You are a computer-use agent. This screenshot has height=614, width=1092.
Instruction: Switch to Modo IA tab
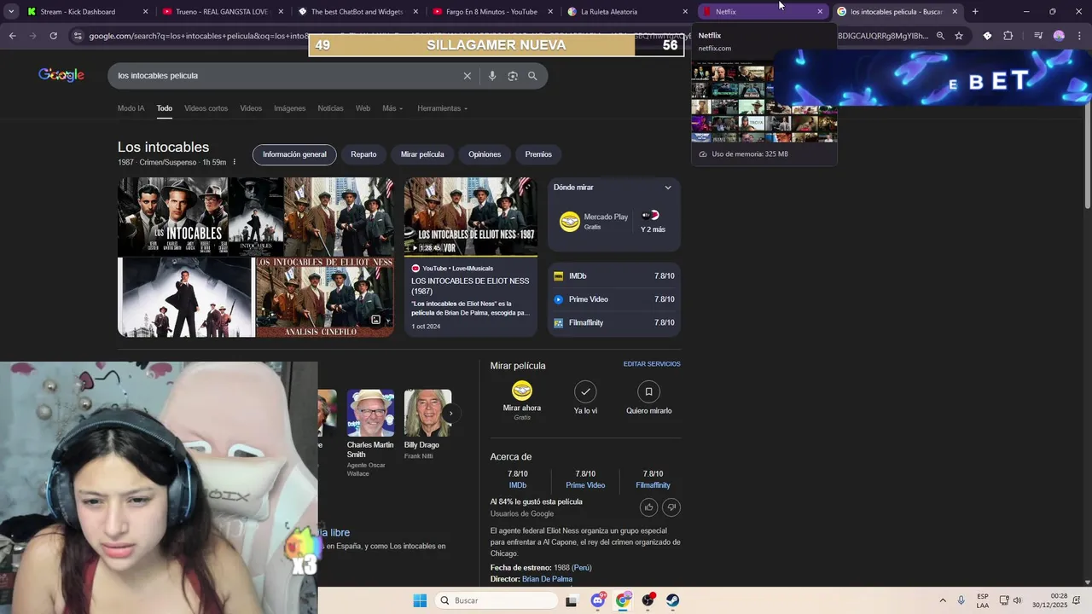click(131, 108)
